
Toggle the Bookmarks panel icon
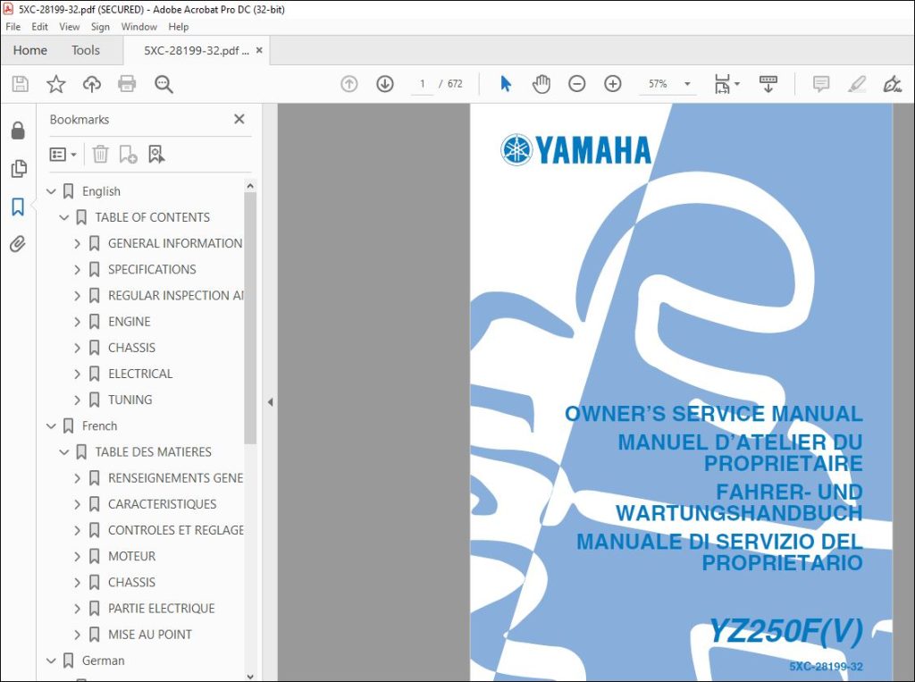[x=18, y=206]
